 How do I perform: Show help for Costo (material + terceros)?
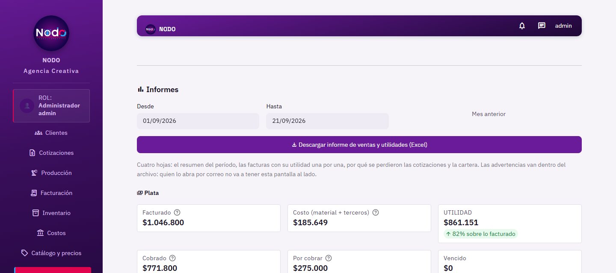tap(376, 212)
